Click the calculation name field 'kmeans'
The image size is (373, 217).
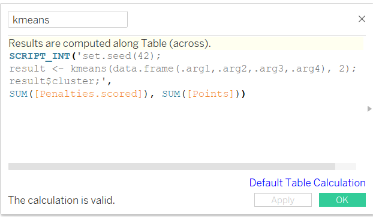click(68, 19)
